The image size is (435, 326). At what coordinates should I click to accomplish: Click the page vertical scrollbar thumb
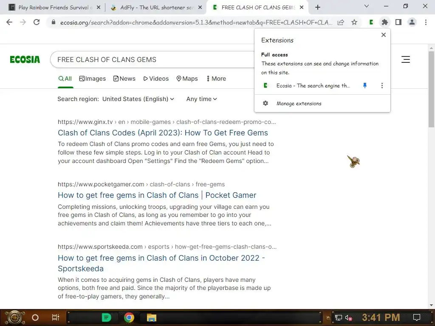coord(431,89)
